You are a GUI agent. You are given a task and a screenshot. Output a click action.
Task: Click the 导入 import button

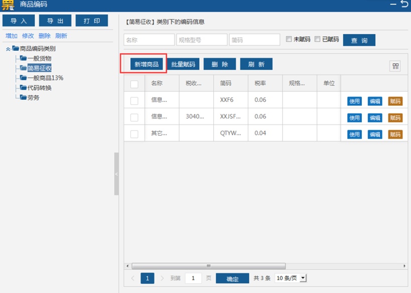coord(19,21)
